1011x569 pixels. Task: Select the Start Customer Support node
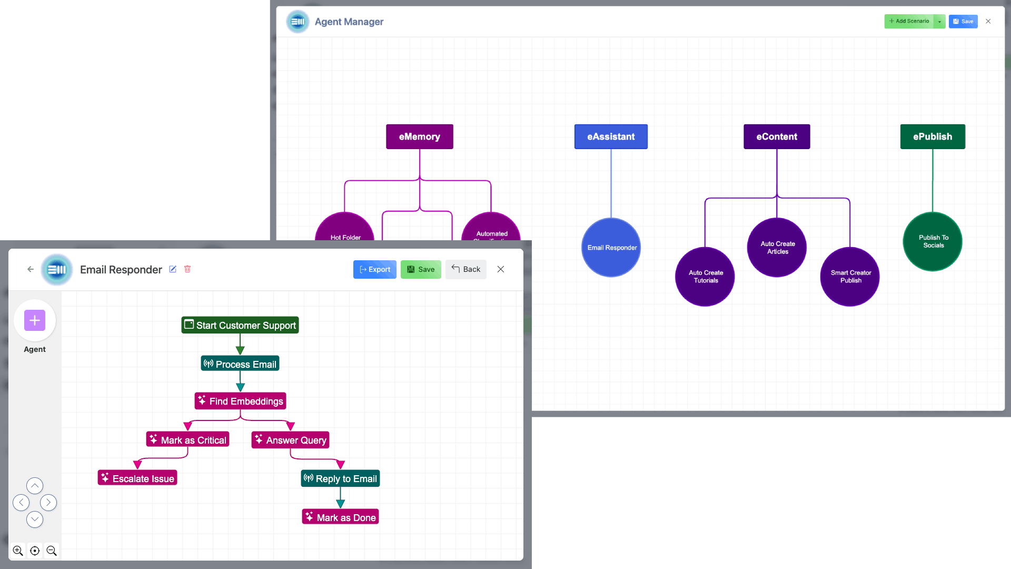click(240, 325)
